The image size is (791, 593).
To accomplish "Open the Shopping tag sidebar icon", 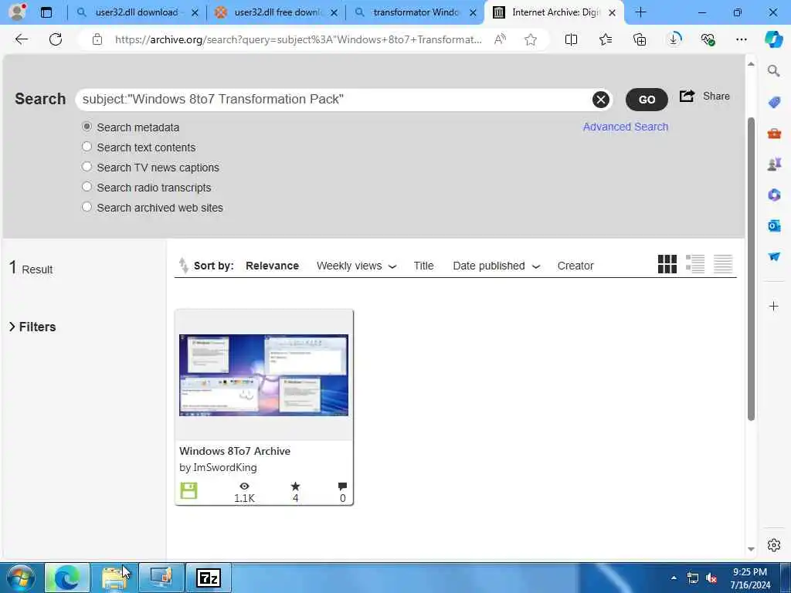I will [x=774, y=103].
